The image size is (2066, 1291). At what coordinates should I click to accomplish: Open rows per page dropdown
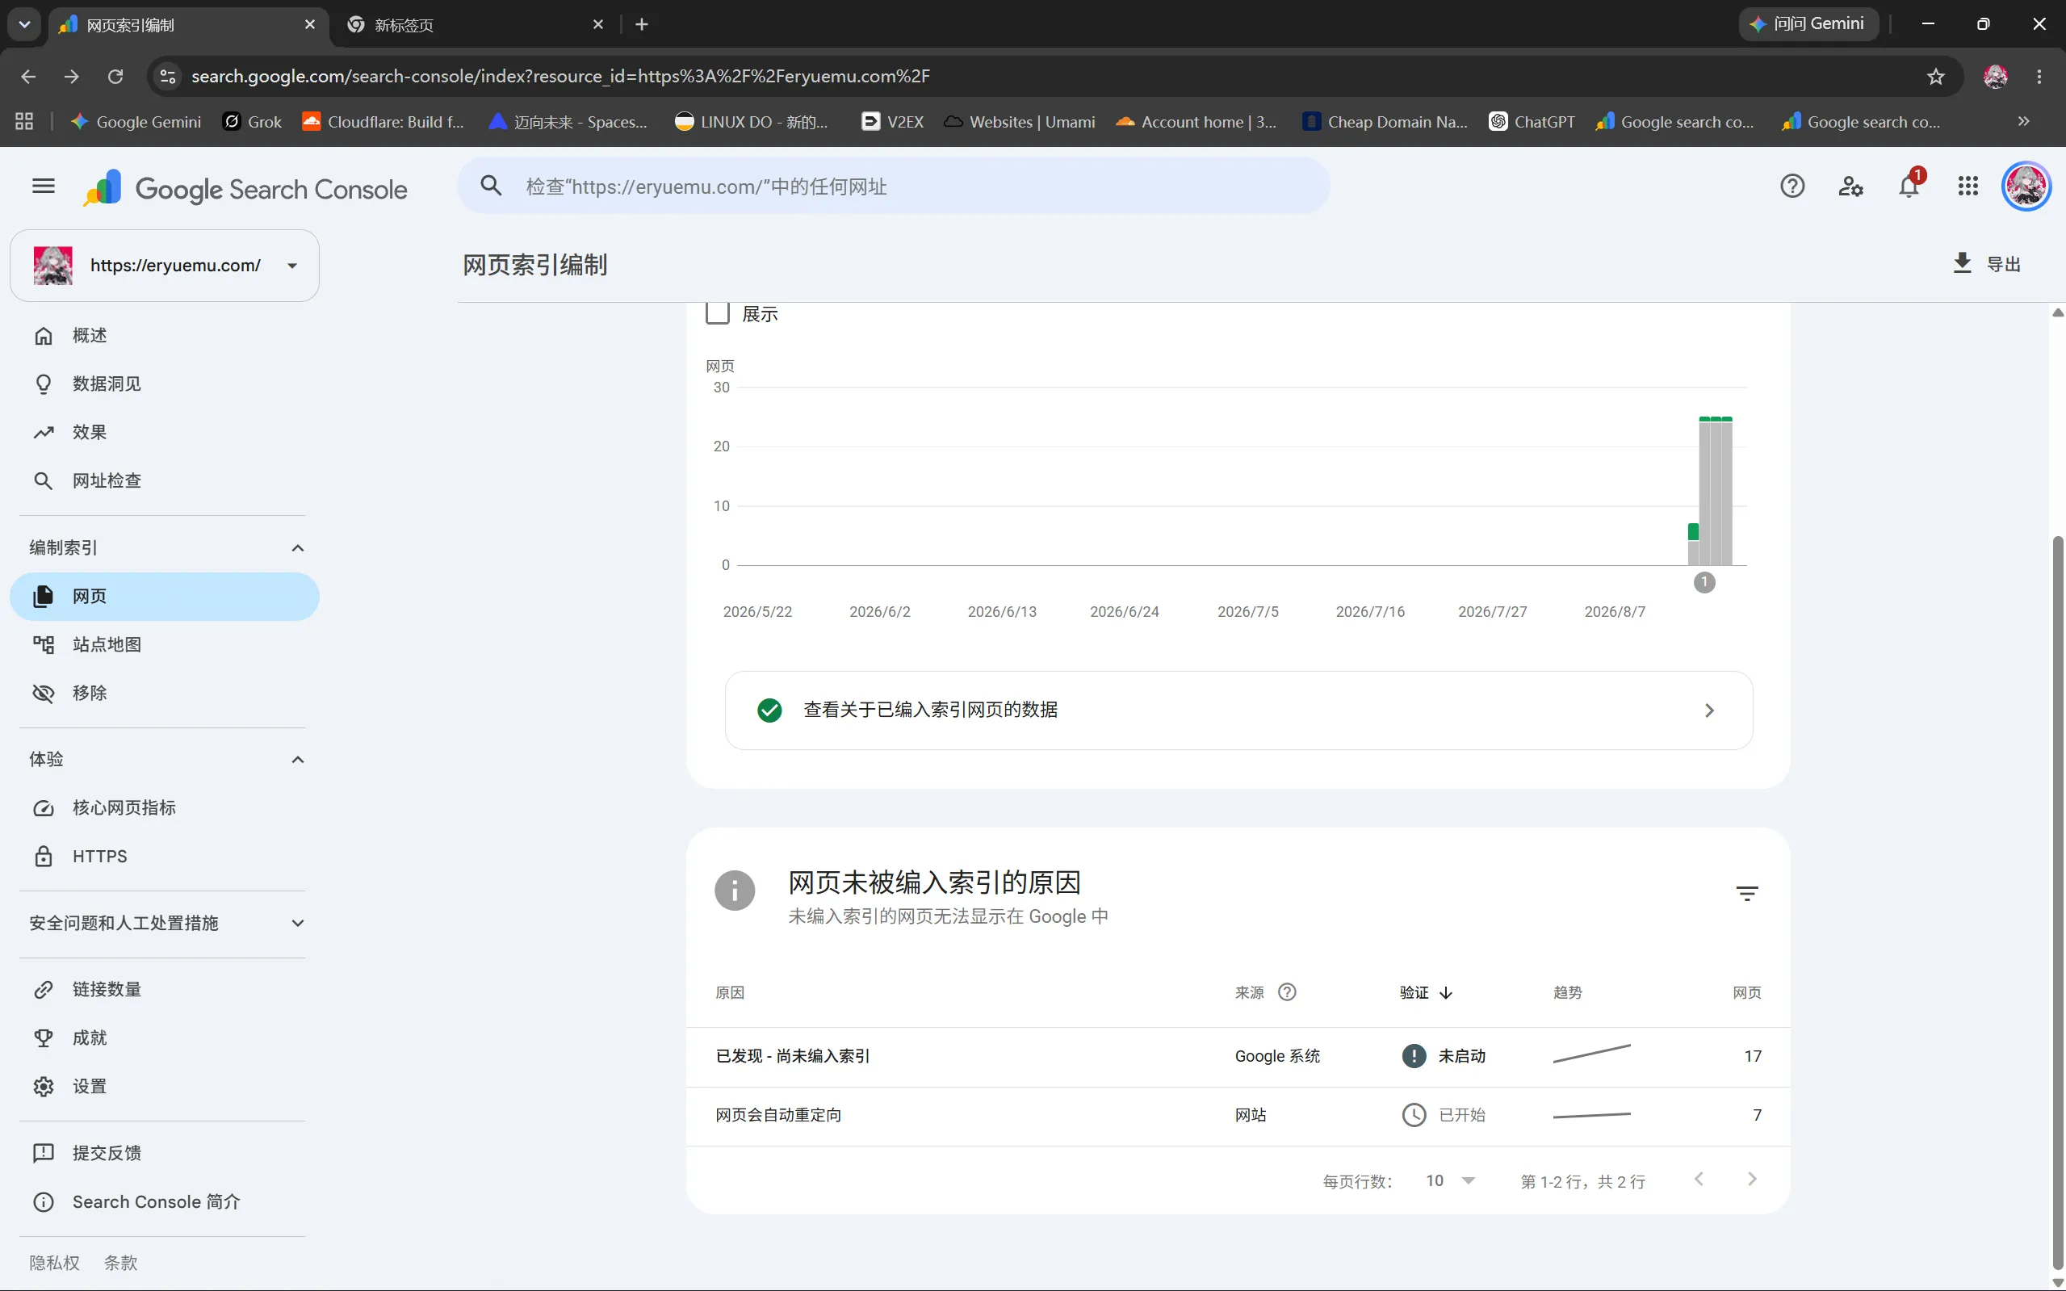1451,1181
